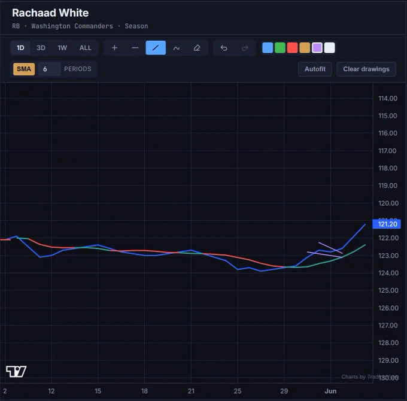
Task: Pick the orange color swatch
Action: (x=305, y=48)
